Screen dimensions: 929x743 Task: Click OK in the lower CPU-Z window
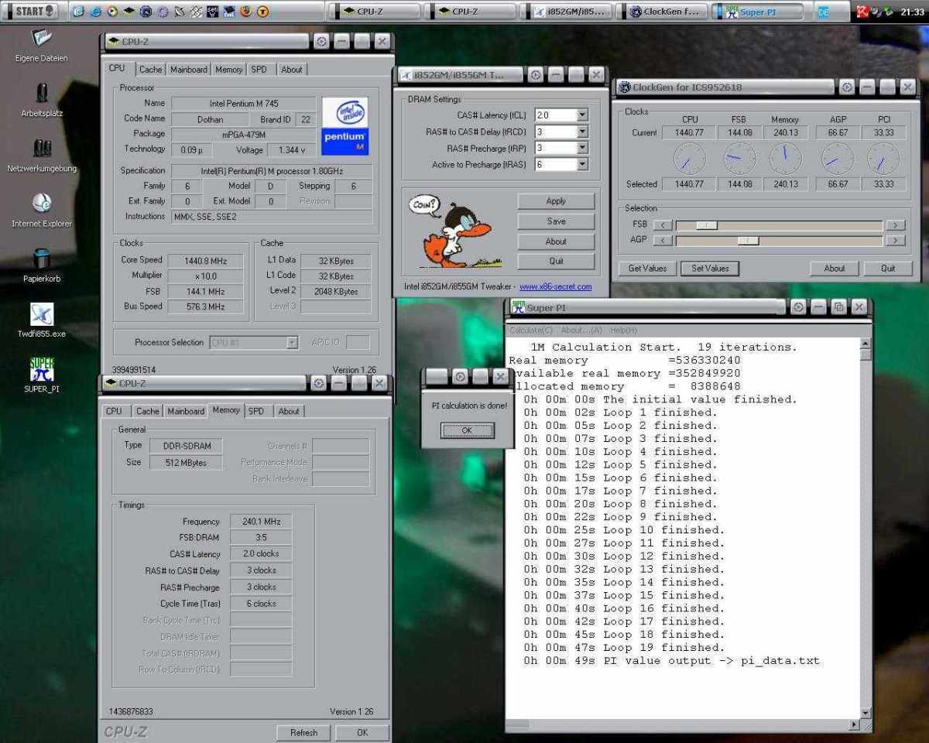362,732
